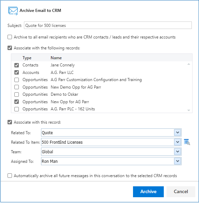The image size is (199, 203).
Task: Uncheck the A.G. Parr LLC account checkbox
Action: [x=16, y=73]
